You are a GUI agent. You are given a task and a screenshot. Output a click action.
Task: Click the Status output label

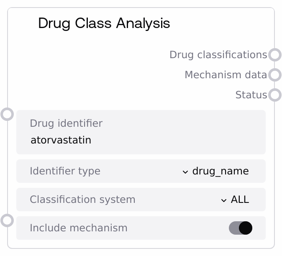click(251, 95)
